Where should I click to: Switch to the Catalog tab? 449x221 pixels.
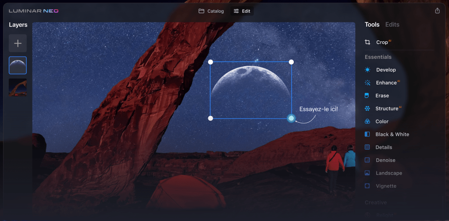(211, 11)
